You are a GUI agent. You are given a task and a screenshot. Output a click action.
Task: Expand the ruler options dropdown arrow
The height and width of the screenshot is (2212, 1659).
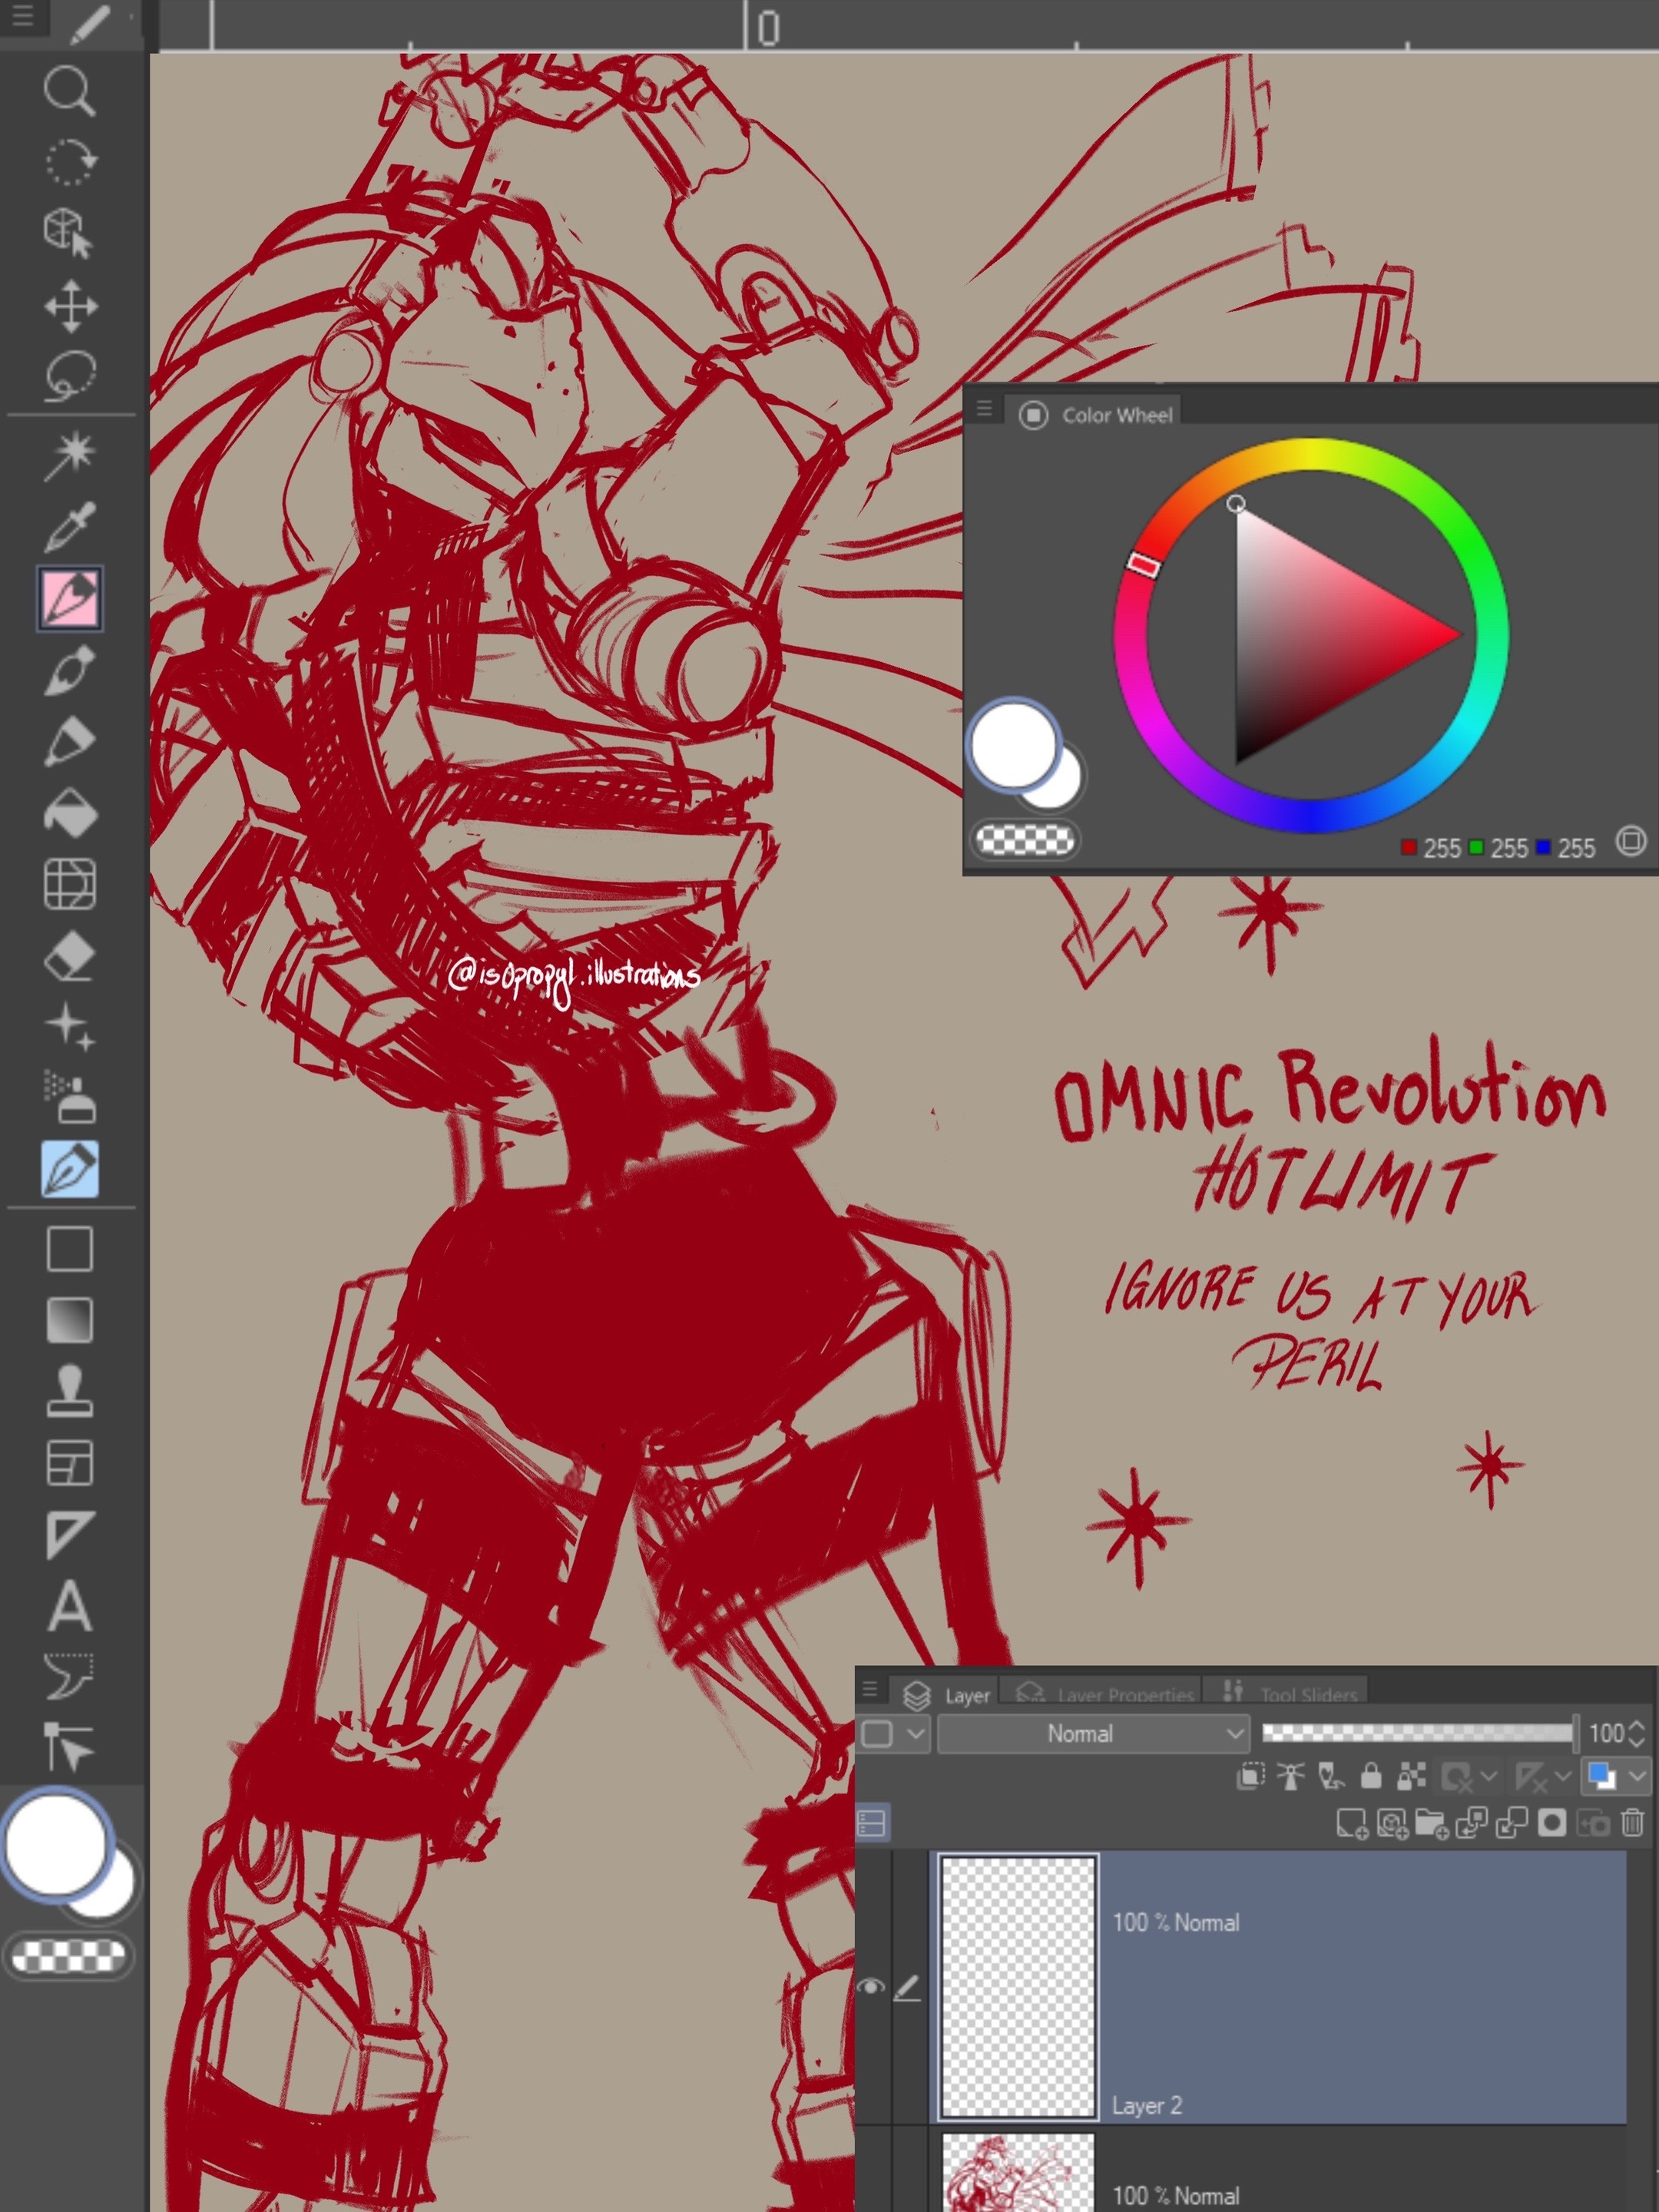pyautogui.click(x=1562, y=1776)
